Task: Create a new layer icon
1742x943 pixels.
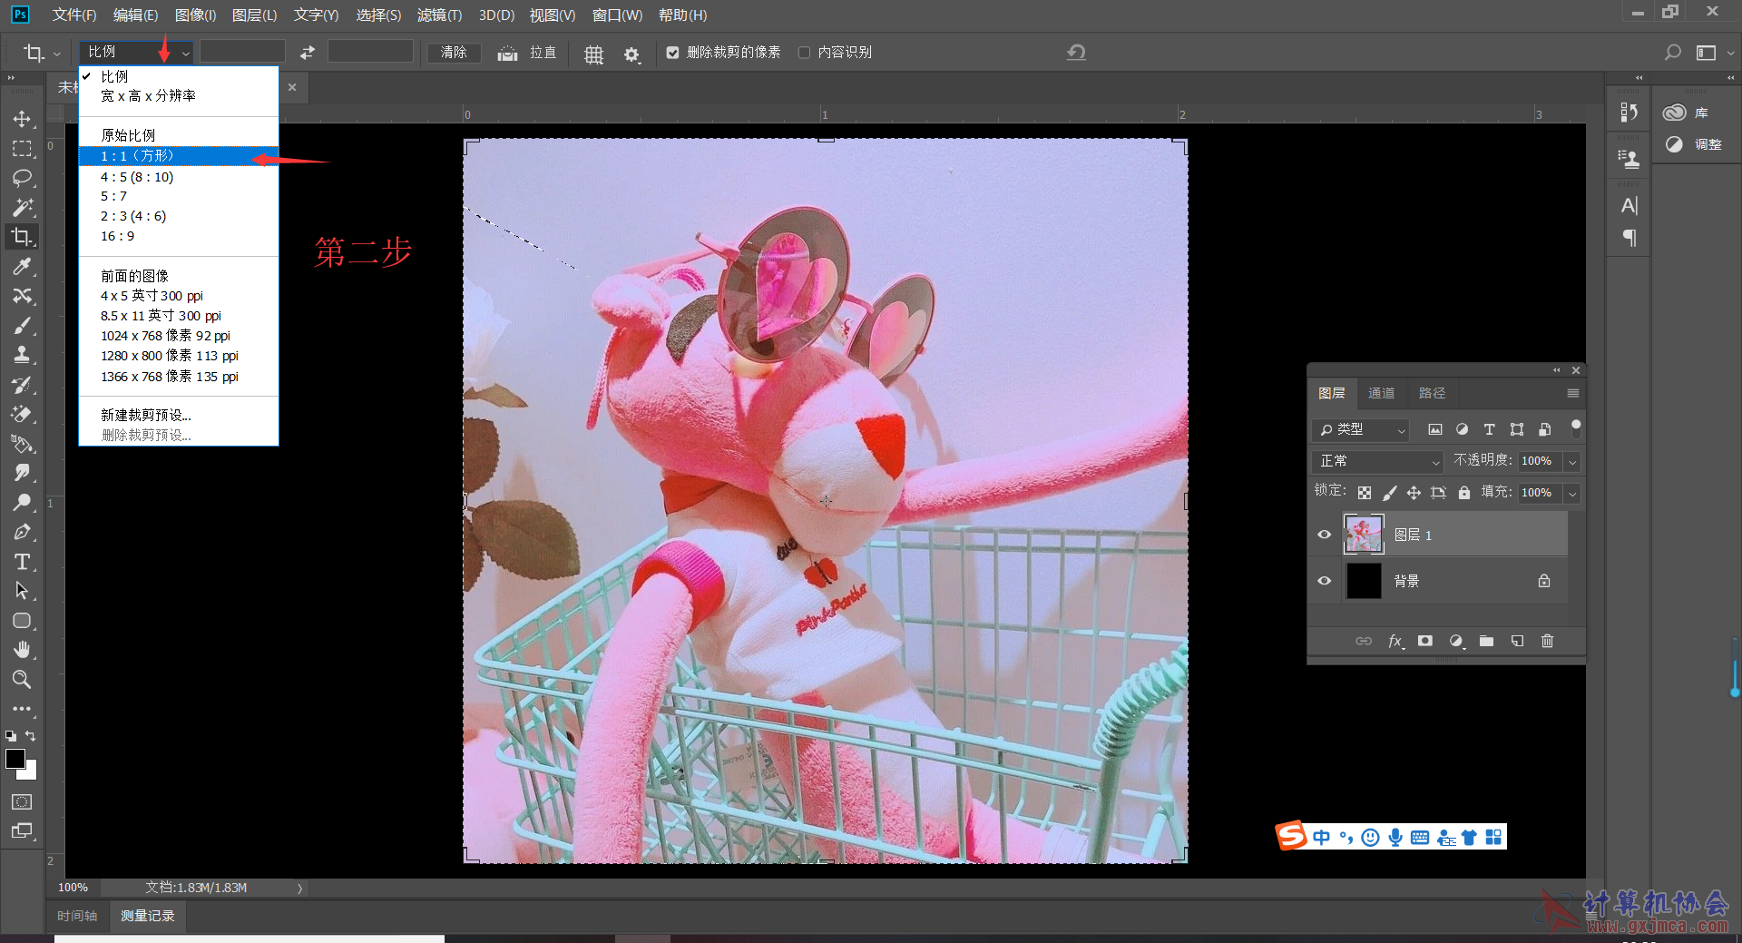Action: 1517,641
